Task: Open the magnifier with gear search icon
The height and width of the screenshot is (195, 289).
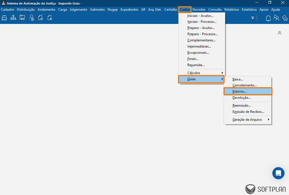Action: (x=31, y=18)
